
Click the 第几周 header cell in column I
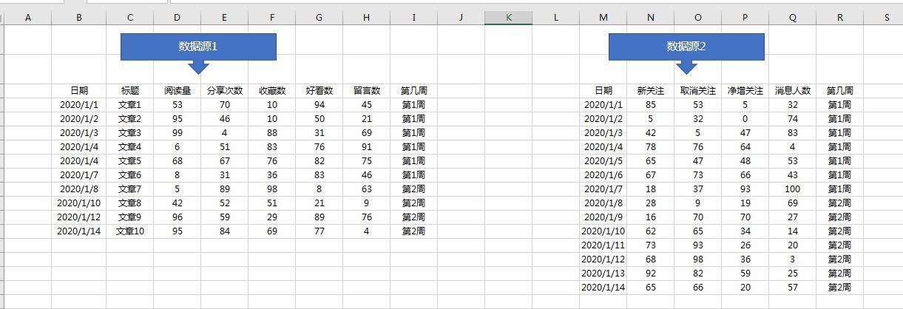pos(413,91)
